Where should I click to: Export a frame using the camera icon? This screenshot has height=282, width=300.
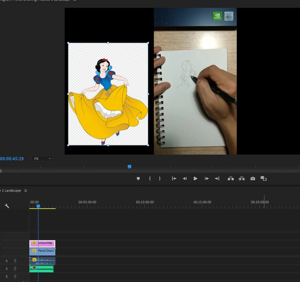[x=253, y=179]
